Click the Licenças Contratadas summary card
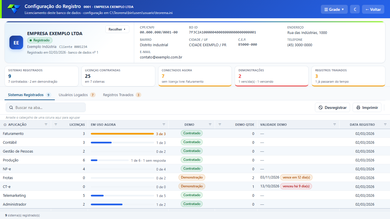 tap(118, 76)
